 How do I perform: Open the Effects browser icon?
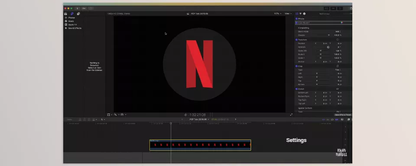pos(348,119)
